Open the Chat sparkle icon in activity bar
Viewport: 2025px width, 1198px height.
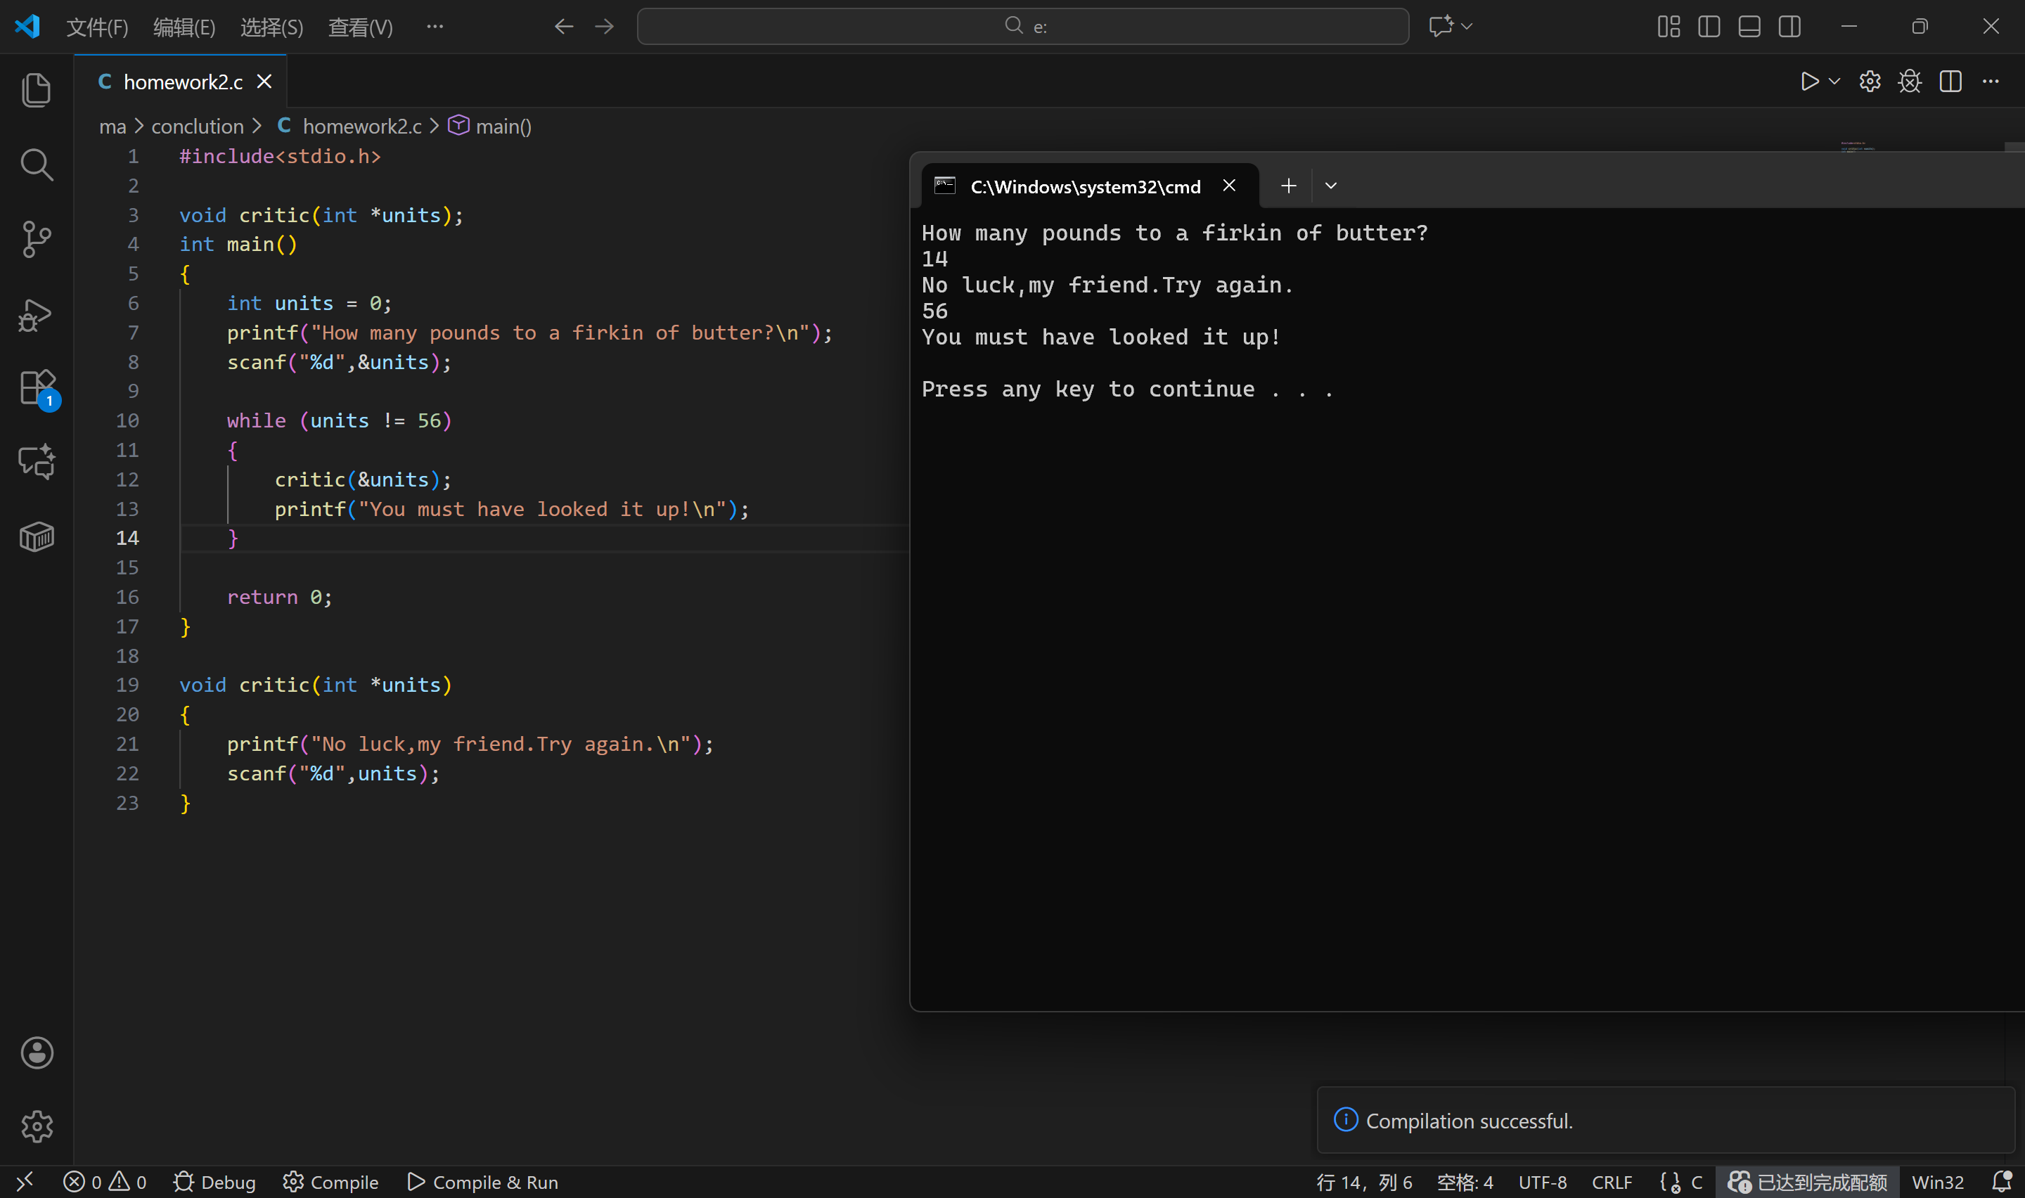point(37,462)
